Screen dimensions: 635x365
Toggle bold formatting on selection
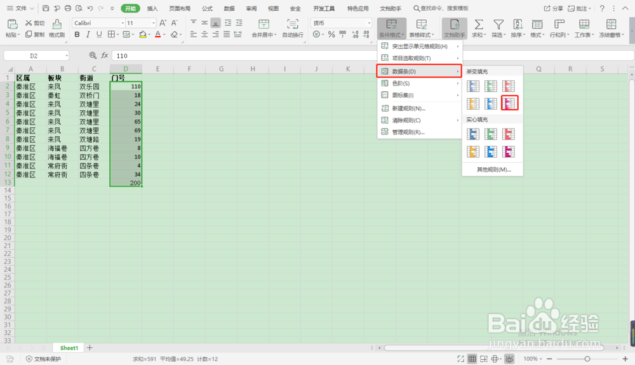pos(76,34)
